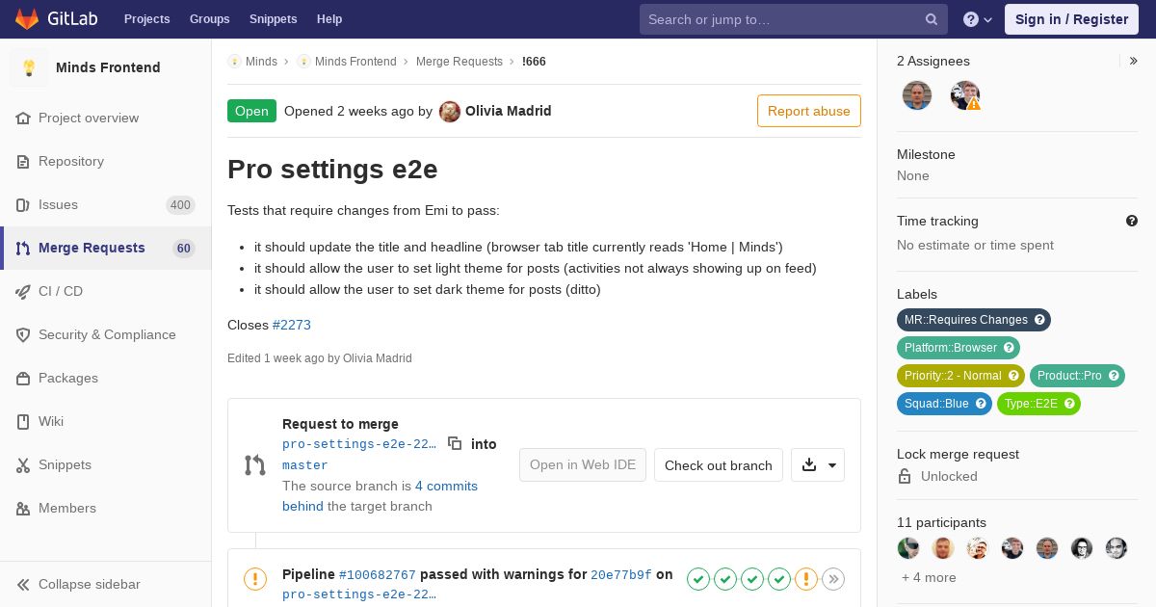Click the help icon on the Type::E2E label
Viewport: 1156px width, 607px height.
(x=1069, y=404)
